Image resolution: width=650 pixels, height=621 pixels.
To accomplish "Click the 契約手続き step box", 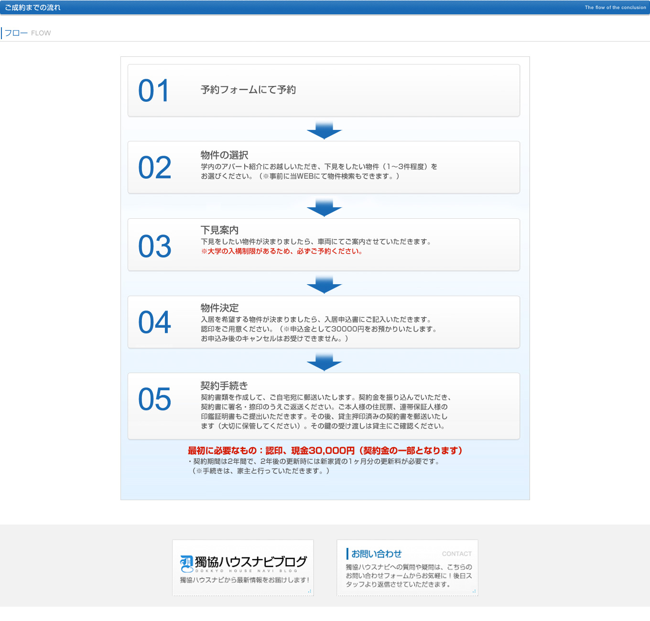I will 324,406.
